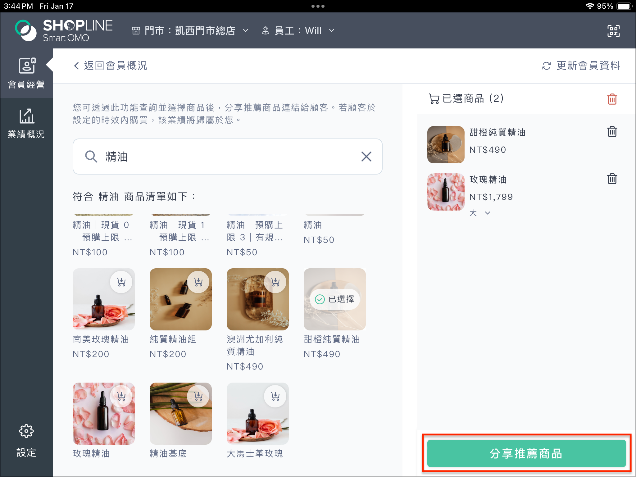The image size is (636, 477).
Task: Tap the three-dot multitasking indicator
Action: [x=318, y=6]
